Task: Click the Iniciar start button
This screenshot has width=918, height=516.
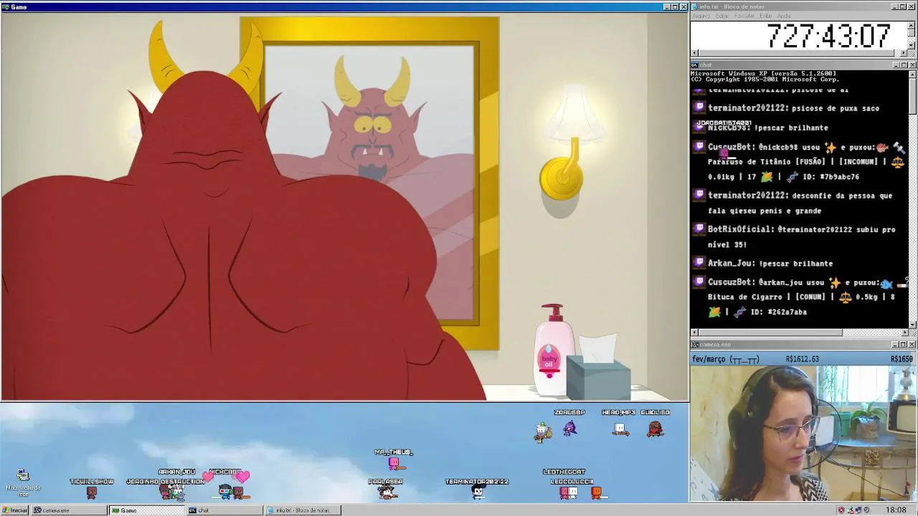Action: 14,510
